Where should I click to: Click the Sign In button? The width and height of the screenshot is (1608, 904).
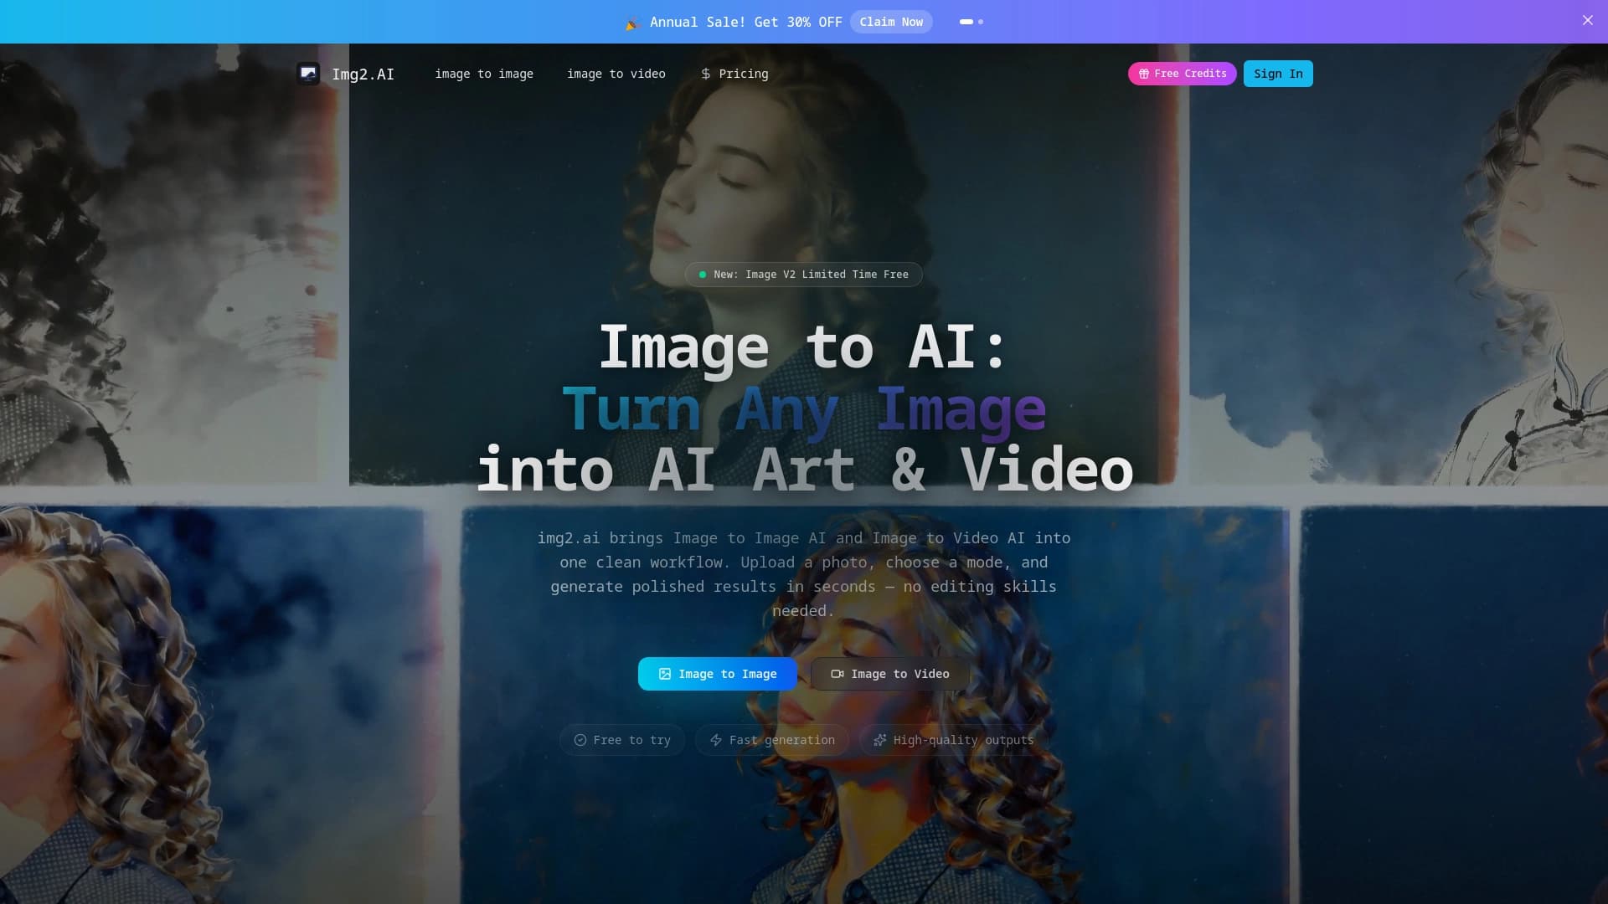pyautogui.click(x=1278, y=74)
